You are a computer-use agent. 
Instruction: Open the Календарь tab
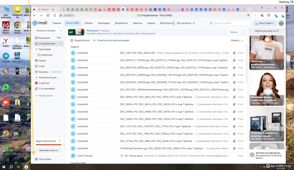[x=104, y=23]
